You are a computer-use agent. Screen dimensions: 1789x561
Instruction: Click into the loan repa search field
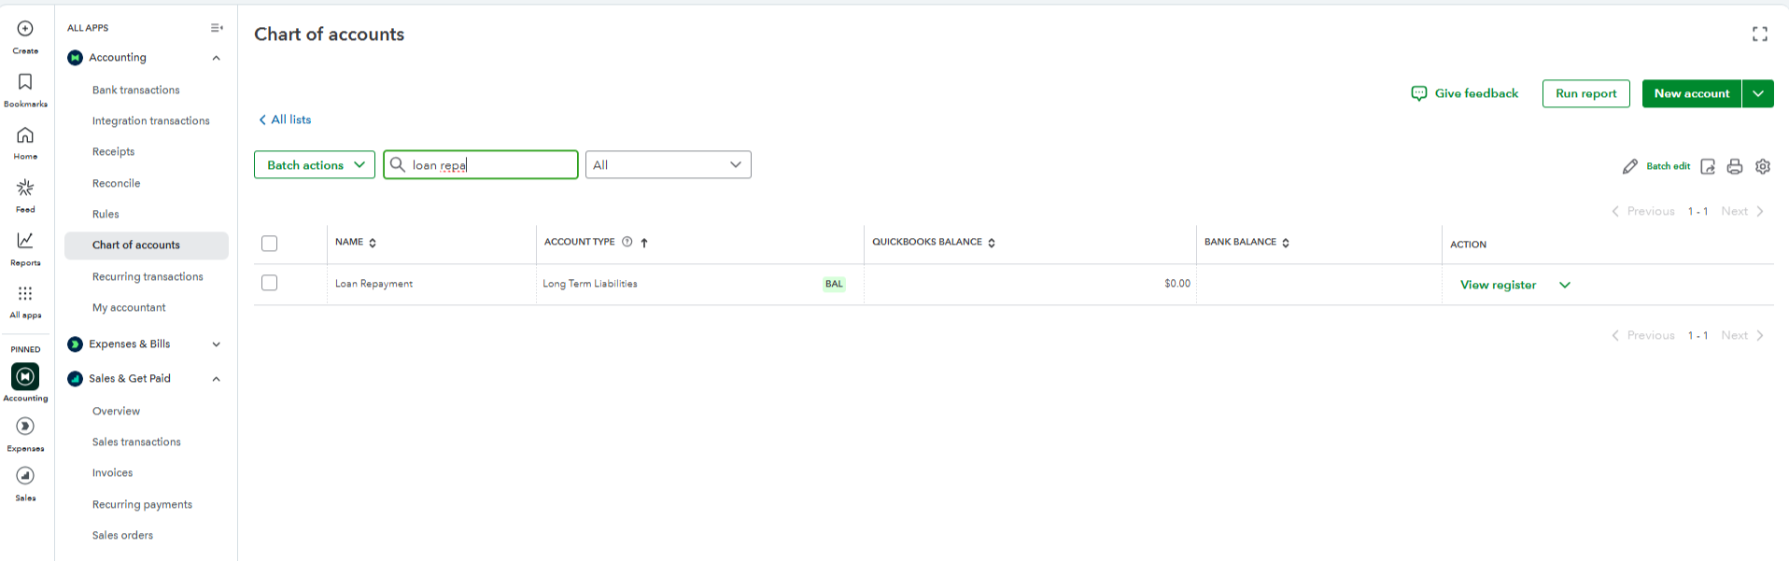coord(481,165)
